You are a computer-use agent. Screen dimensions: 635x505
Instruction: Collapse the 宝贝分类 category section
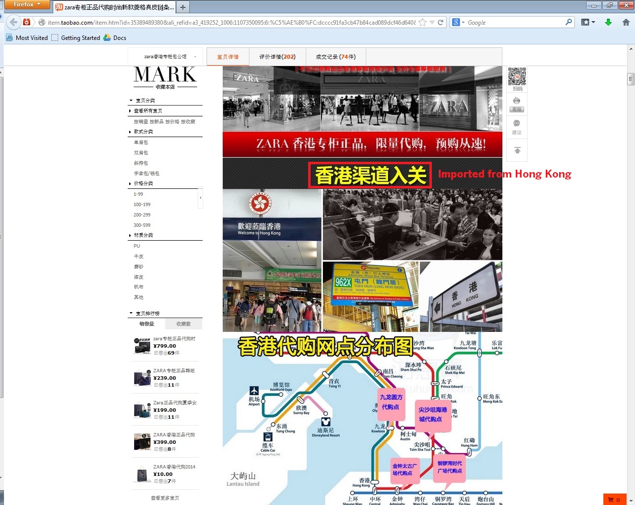click(x=131, y=101)
